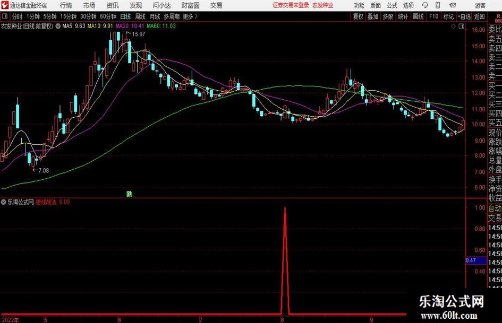The height and width of the screenshot is (323, 502).
Task: Toggle the left sidebar panel icon
Action: click(x=5, y=16)
